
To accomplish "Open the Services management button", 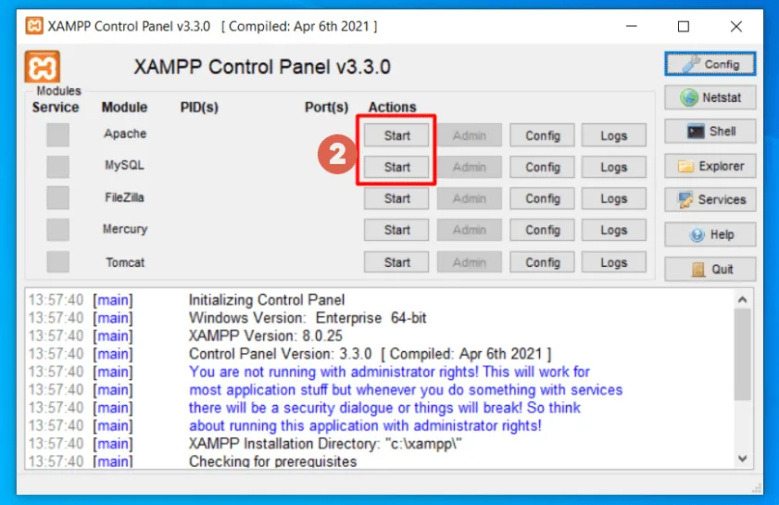I will (x=710, y=200).
